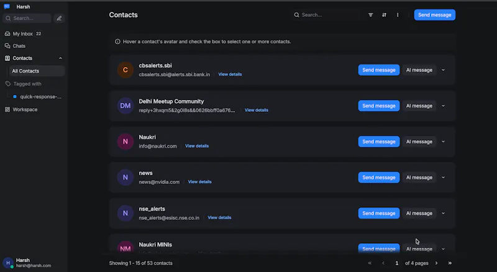Send message to Naukri

379,142
